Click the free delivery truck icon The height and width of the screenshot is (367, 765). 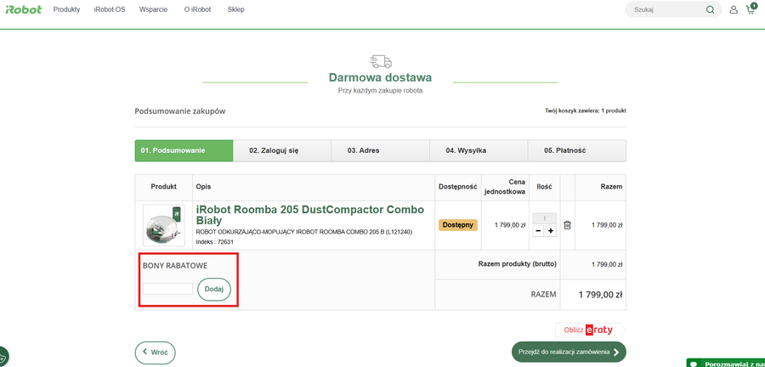pos(381,61)
